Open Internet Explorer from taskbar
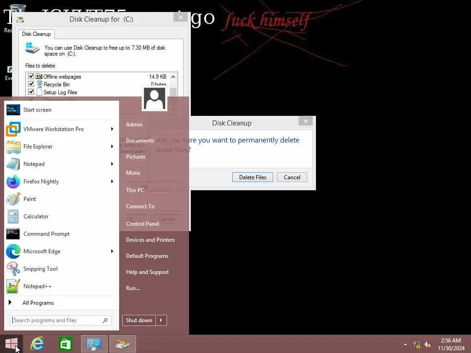The height and width of the screenshot is (353, 471). point(37,344)
